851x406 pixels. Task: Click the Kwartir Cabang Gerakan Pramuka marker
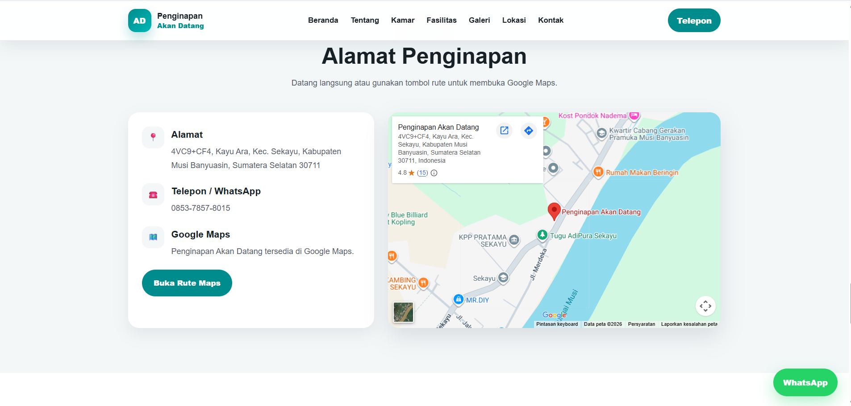[602, 133]
